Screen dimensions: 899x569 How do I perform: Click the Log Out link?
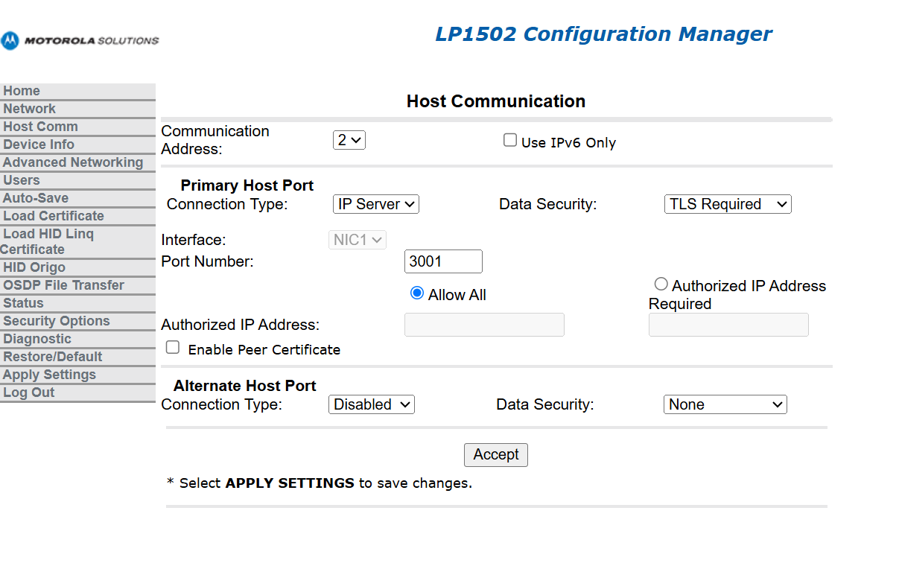pyautogui.click(x=29, y=392)
